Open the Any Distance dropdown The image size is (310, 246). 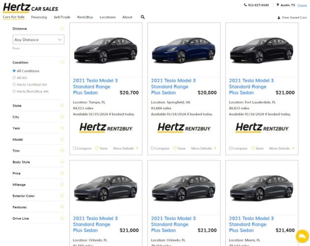38,40
